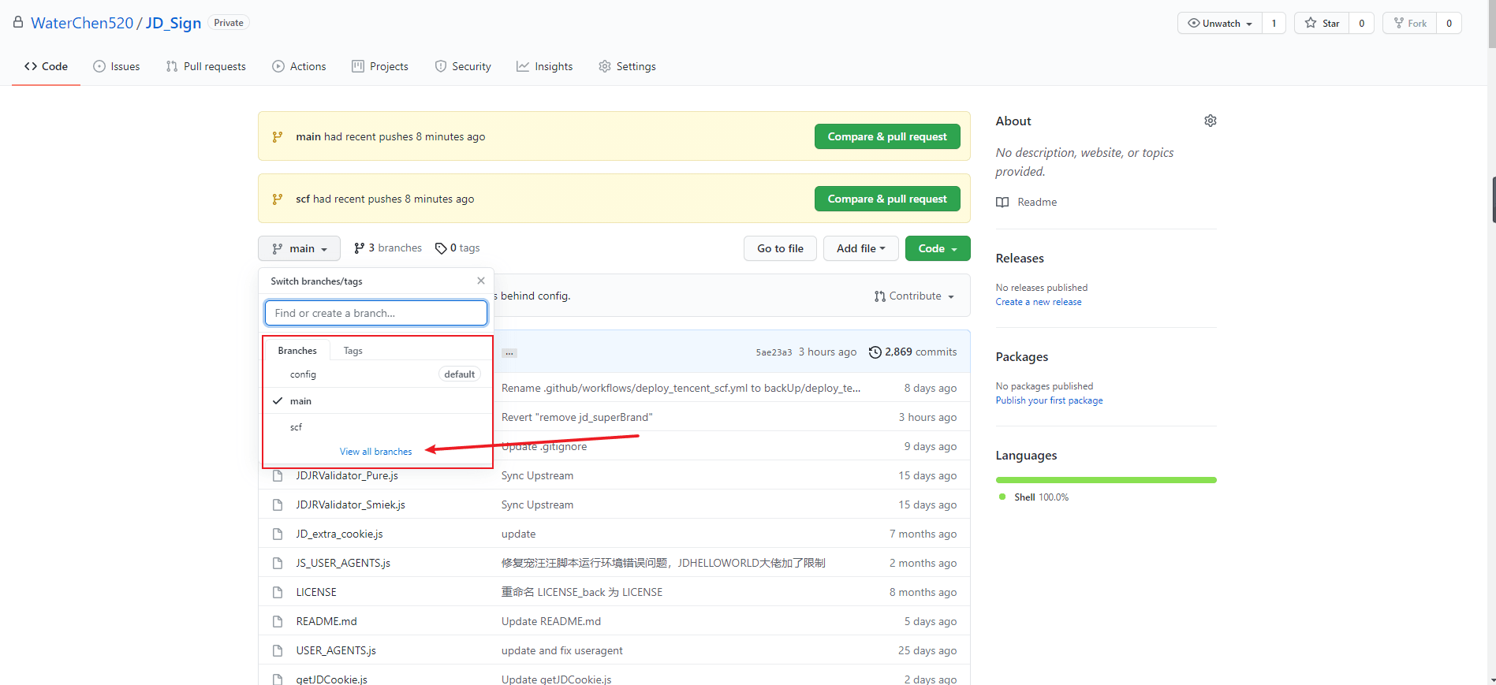Click the View all branches link
The image size is (1496, 685).
click(x=375, y=452)
